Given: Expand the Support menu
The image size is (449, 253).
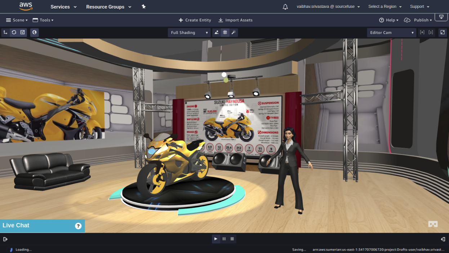Looking at the screenshot, I should [x=420, y=7].
